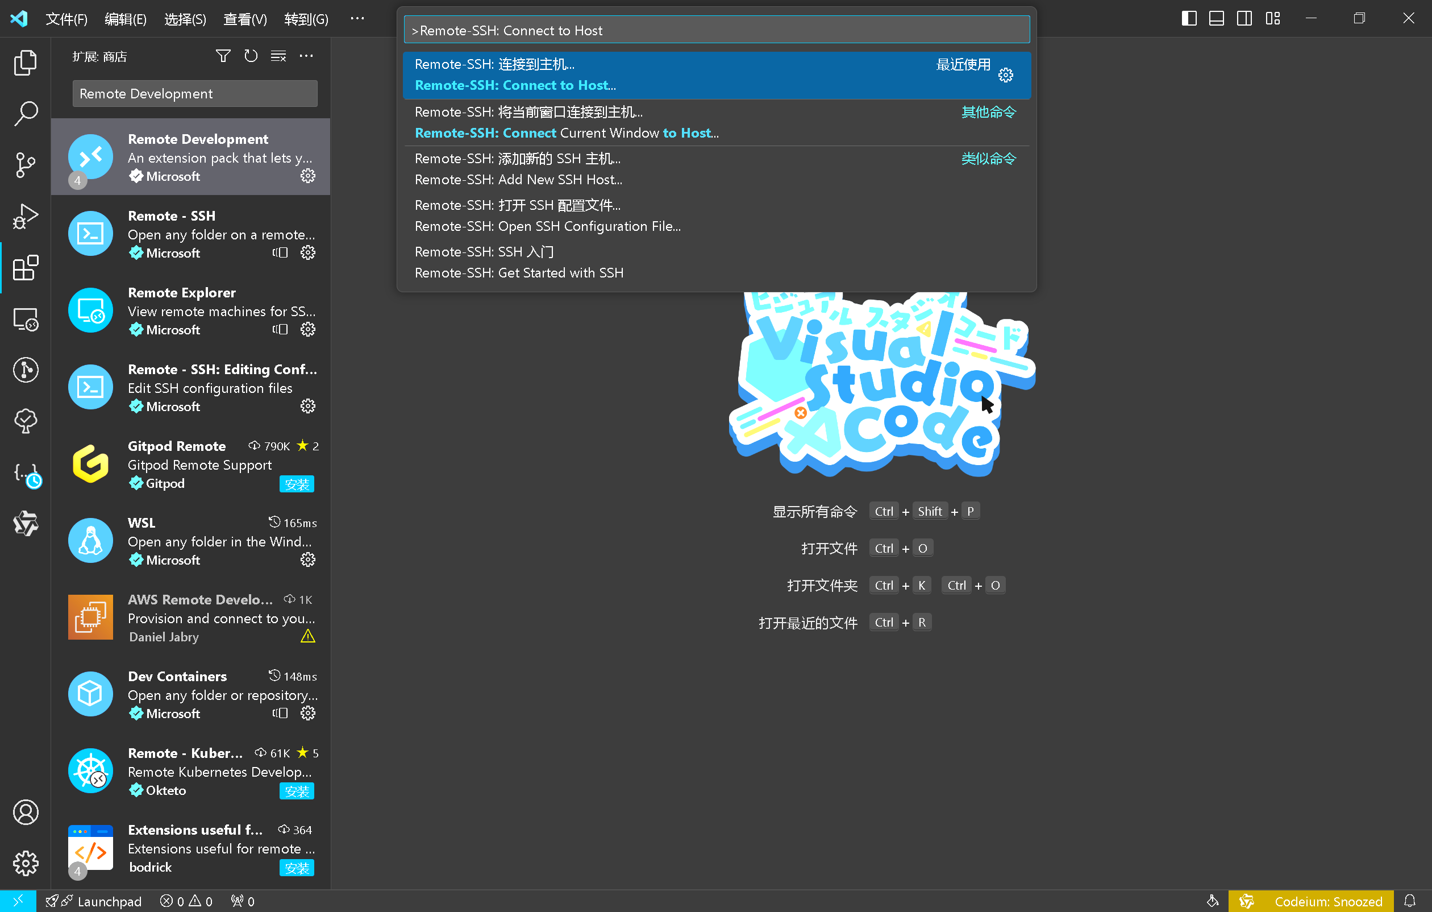Install the Remote - Kubernetes extension

[x=297, y=791]
